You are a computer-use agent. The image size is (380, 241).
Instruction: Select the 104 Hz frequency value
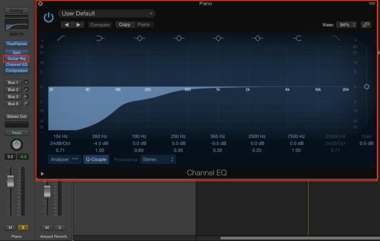[x=60, y=136]
